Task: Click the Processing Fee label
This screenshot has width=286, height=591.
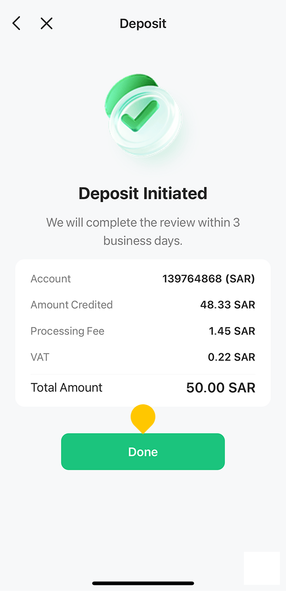Action: pyautogui.click(x=67, y=331)
